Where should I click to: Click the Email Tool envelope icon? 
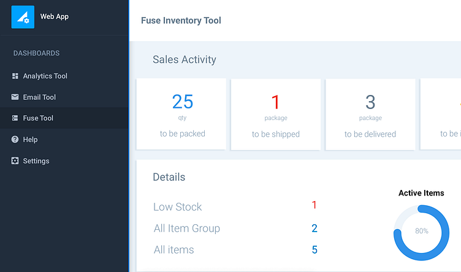[x=15, y=97]
